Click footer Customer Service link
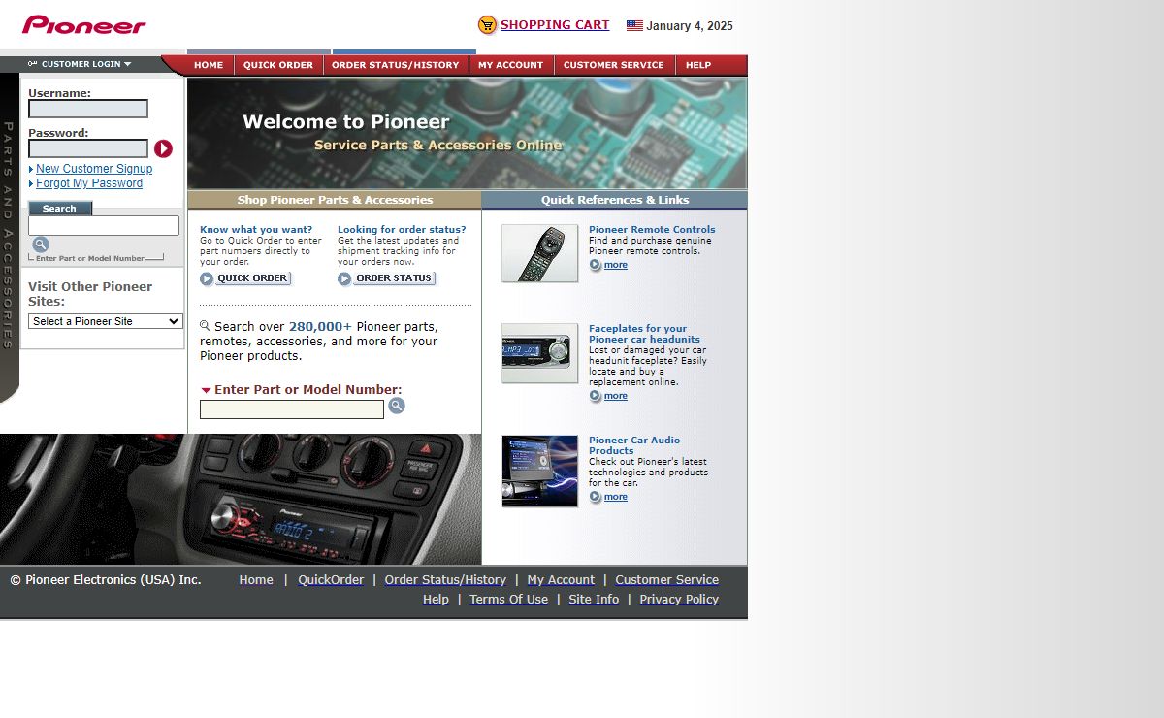The height and width of the screenshot is (718, 1164). [x=666, y=580]
